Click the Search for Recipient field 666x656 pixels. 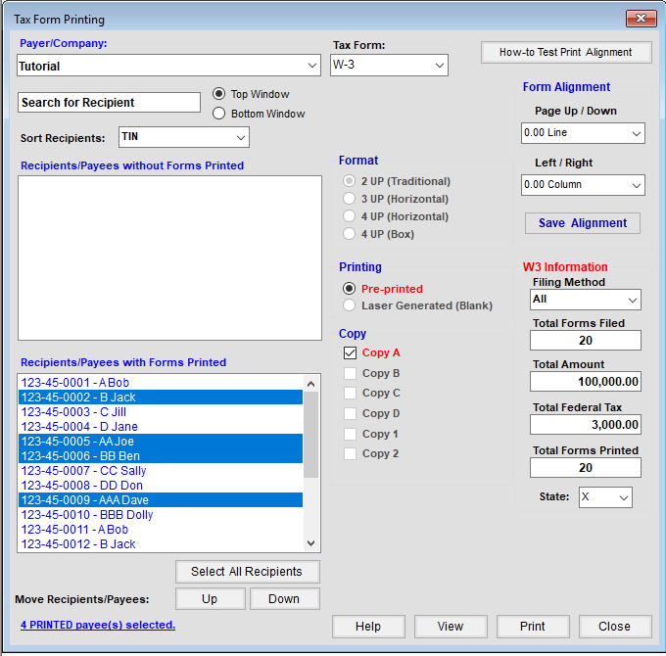click(x=109, y=103)
